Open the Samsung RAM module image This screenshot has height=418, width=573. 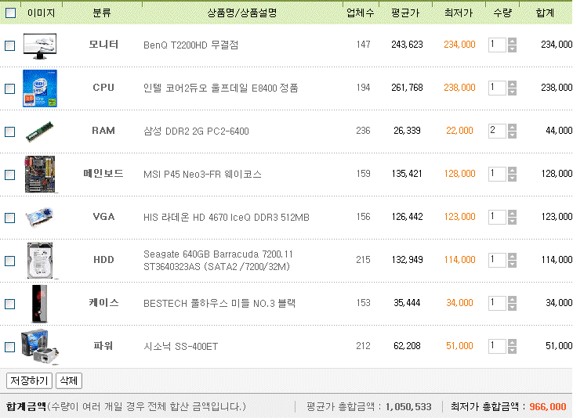[40, 132]
